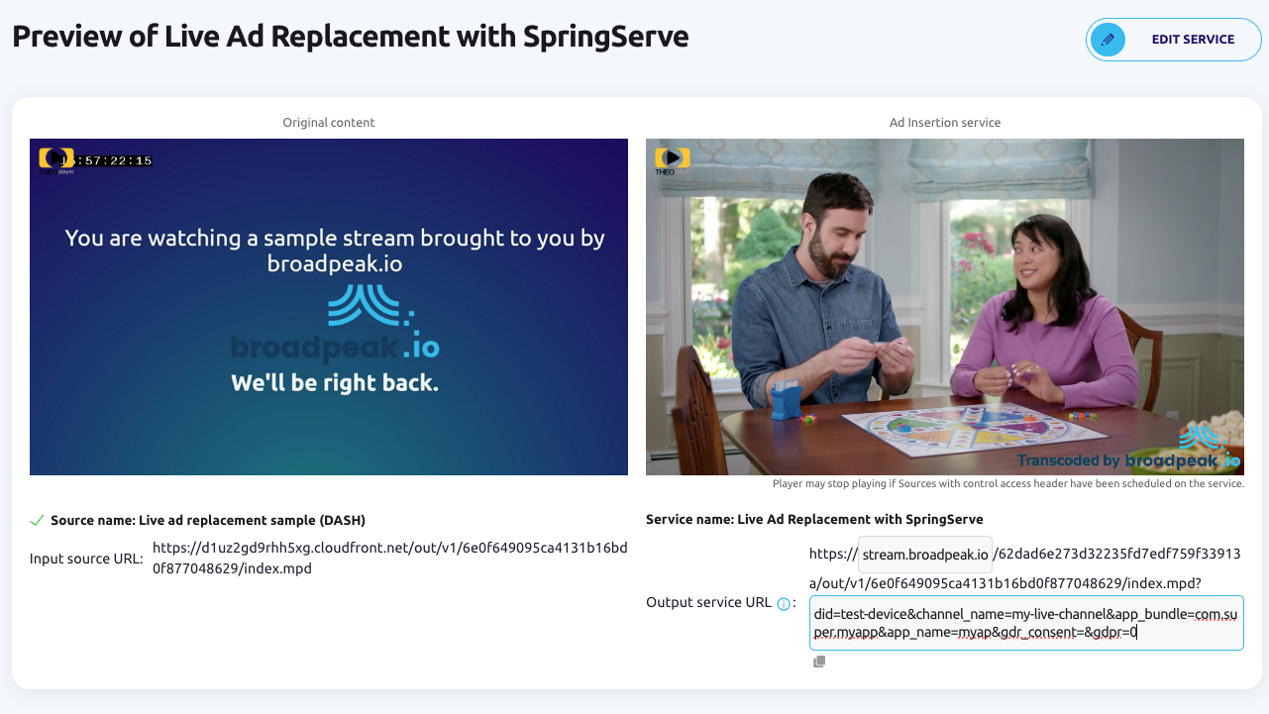Click the Original content video frame
The image size is (1269, 714).
[x=329, y=307]
